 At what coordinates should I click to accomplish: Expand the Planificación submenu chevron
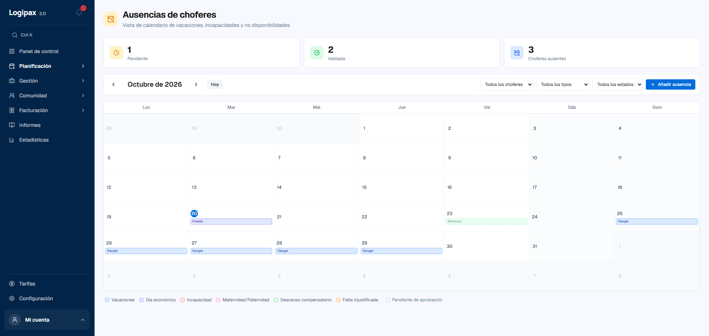click(x=83, y=66)
